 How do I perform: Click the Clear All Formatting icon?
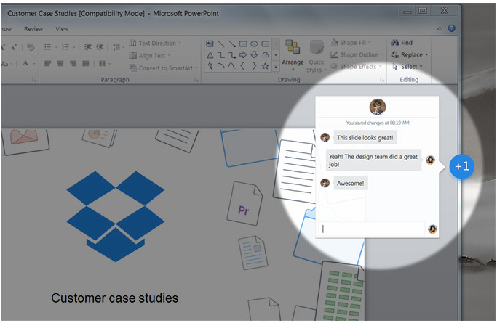(31, 47)
